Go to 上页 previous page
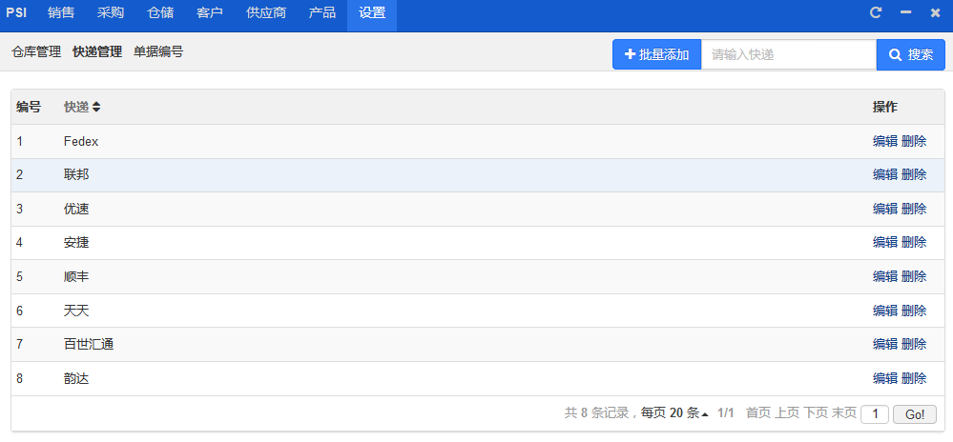This screenshot has height=442, width=953. pos(786,413)
